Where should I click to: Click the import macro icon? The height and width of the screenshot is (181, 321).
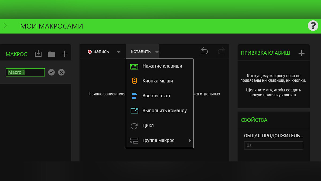point(38,54)
